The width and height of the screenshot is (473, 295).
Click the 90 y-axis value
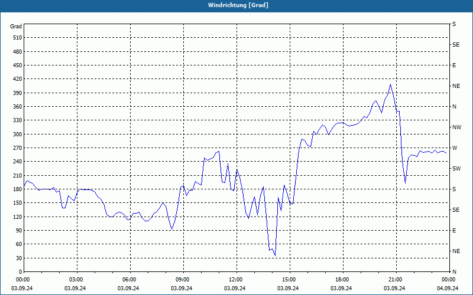click(x=19, y=231)
